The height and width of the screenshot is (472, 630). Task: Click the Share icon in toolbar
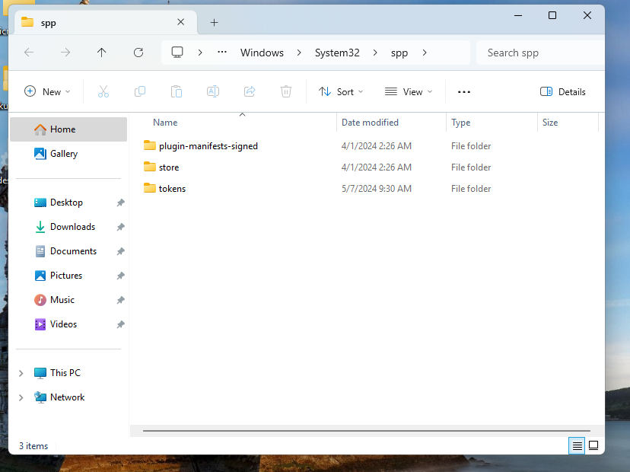coord(250,91)
